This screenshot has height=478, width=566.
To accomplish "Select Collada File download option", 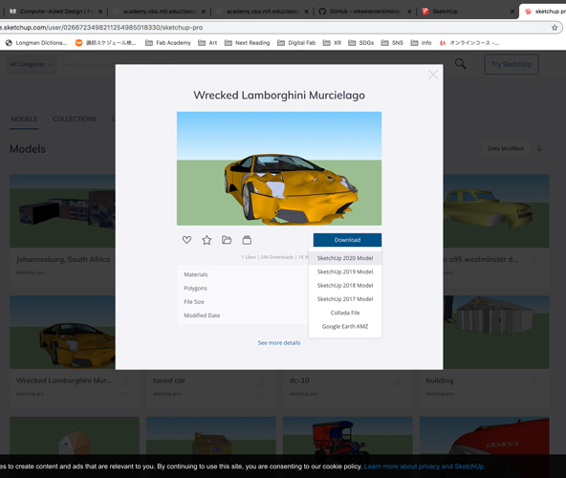I will pyautogui.click(x=345, y=313).
